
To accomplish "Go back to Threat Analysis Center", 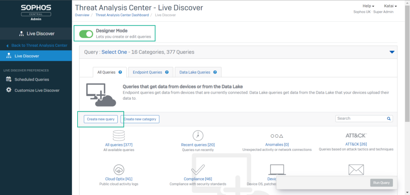I will pos(39,46).
